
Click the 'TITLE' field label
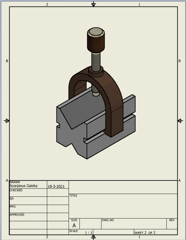(x=73, y=196)
